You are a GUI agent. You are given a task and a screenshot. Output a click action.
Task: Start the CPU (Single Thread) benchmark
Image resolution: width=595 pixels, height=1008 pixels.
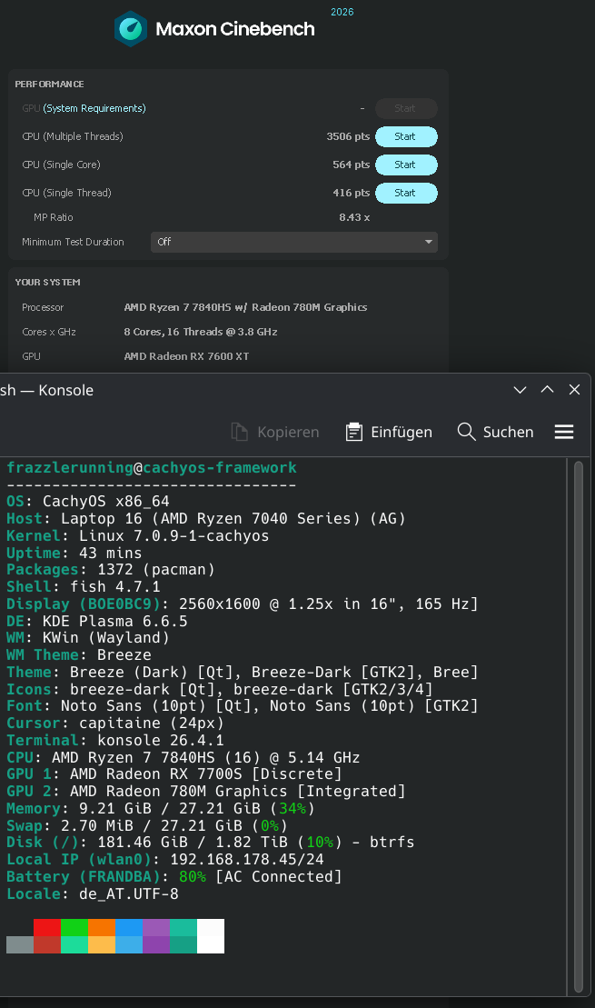406,193
